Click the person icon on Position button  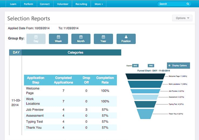click(x=126, y=37)
